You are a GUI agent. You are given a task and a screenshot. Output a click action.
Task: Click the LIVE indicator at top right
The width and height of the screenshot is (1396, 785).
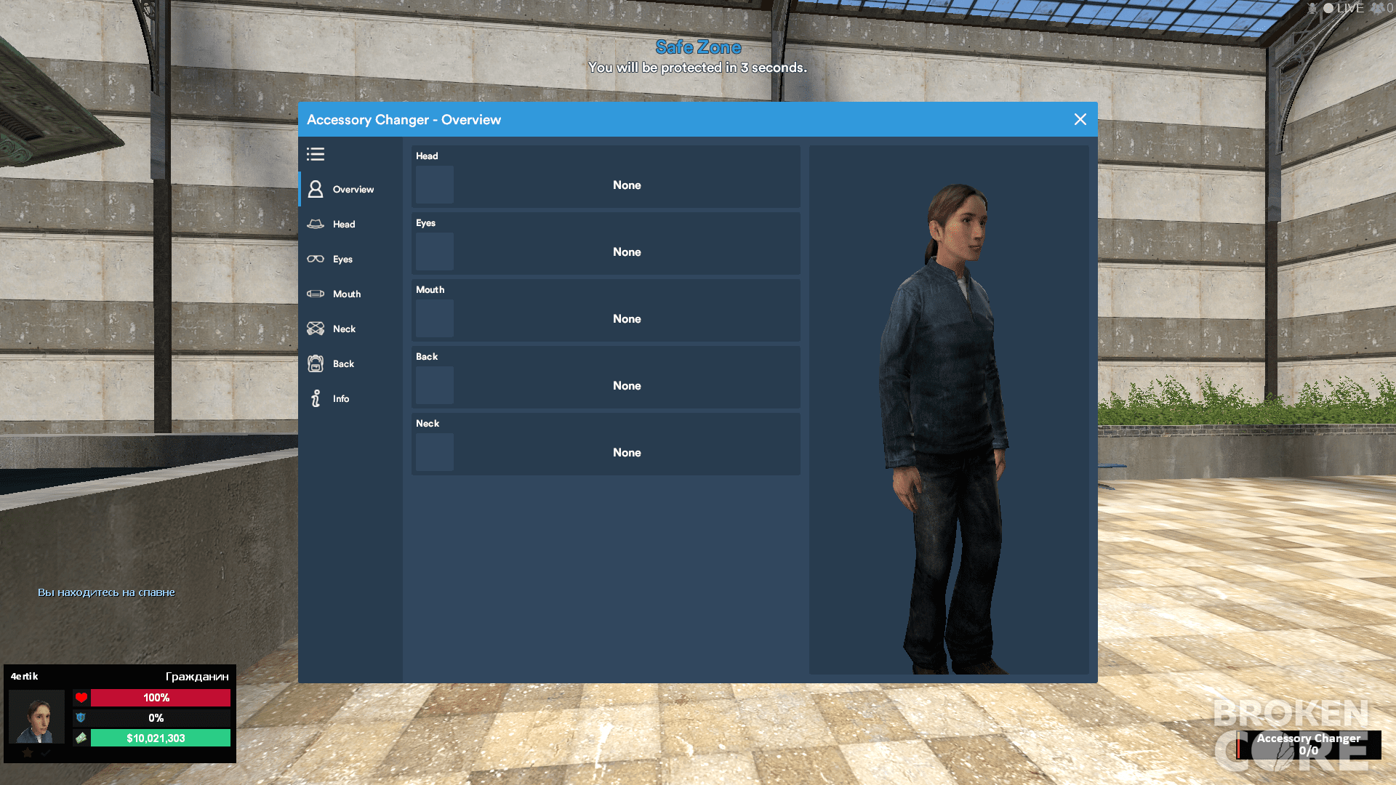point(1344,8)
